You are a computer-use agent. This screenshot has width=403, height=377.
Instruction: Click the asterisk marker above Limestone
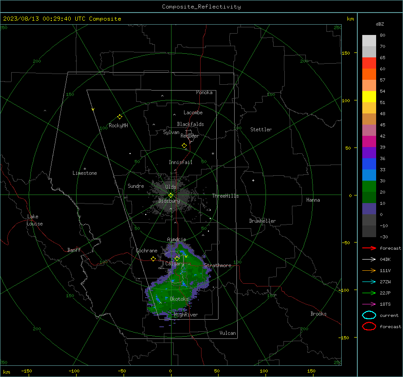click(x=85, y=169)
